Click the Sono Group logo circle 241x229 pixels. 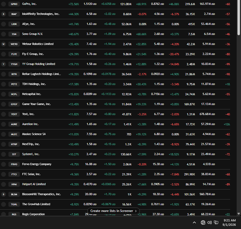[x=4, y=34]
